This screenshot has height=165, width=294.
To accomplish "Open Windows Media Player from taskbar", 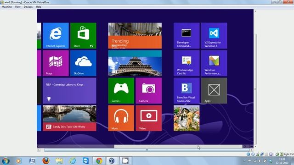I will coord(18,161).
